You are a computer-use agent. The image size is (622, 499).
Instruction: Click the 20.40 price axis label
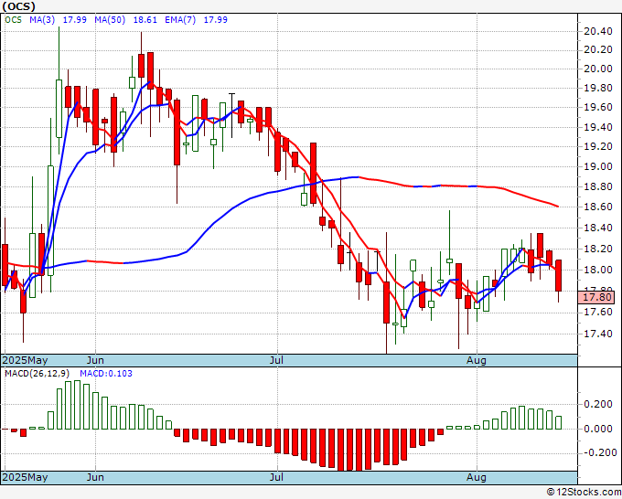point(598,31)
